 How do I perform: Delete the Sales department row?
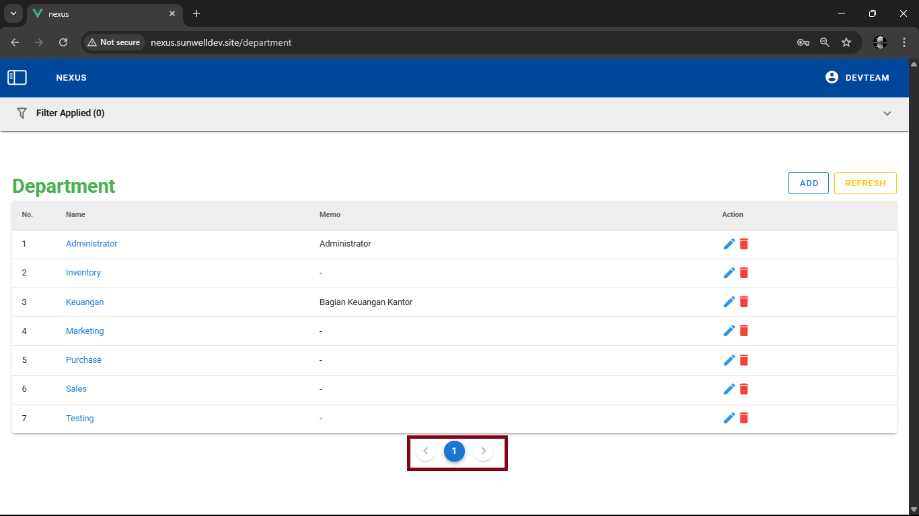coord(744,389)
